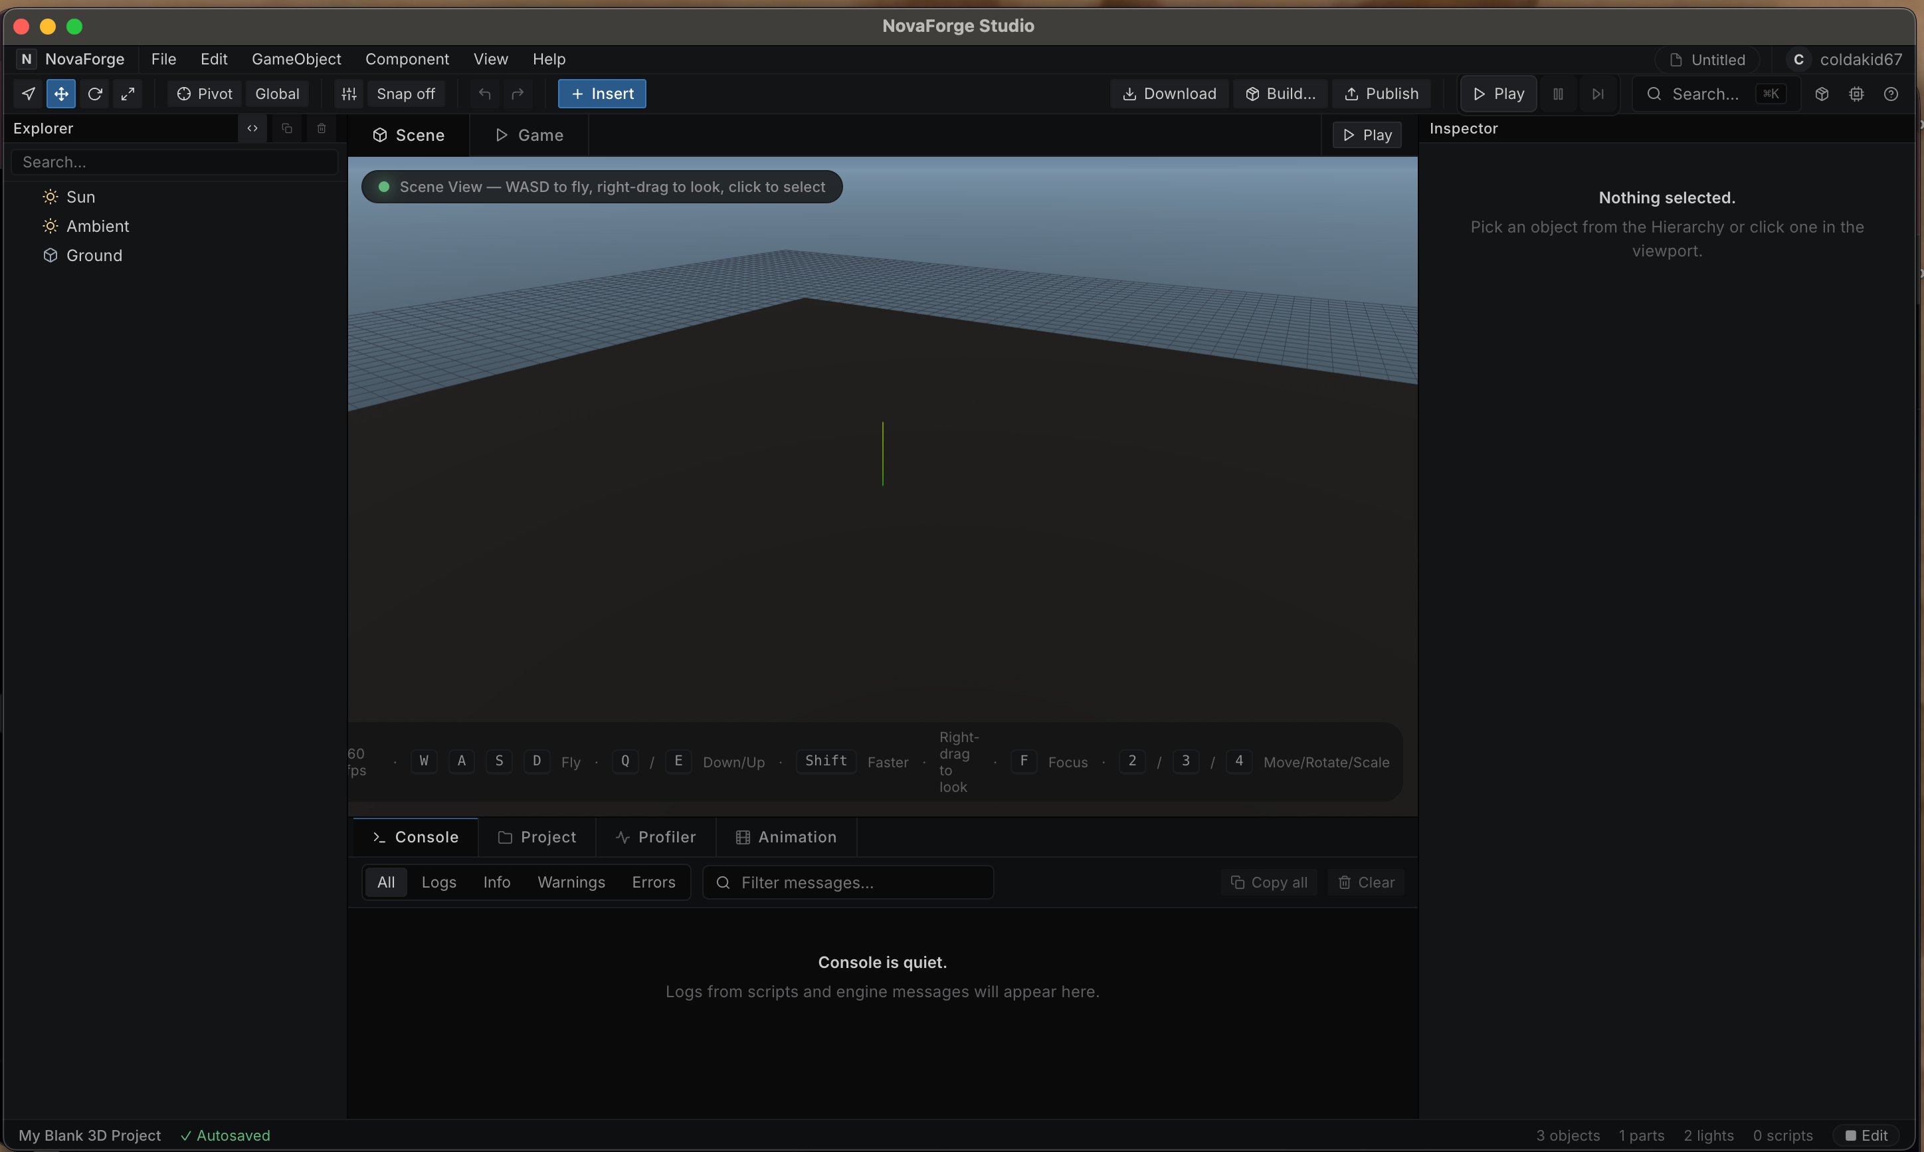This screenshot has width=1924, height=1152.
Task: Open the Project tab
Action: tap(537, 837)
